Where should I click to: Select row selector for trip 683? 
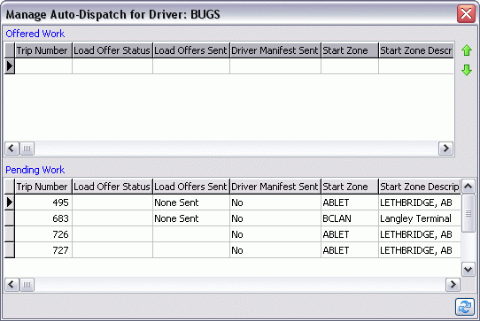pyautogui.click(x=10, y=218)
